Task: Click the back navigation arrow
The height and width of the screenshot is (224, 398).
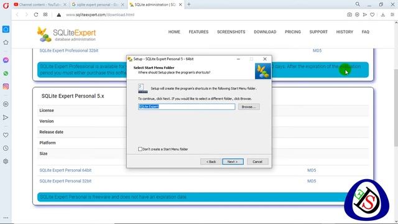Action: click(x=17, y=15)
